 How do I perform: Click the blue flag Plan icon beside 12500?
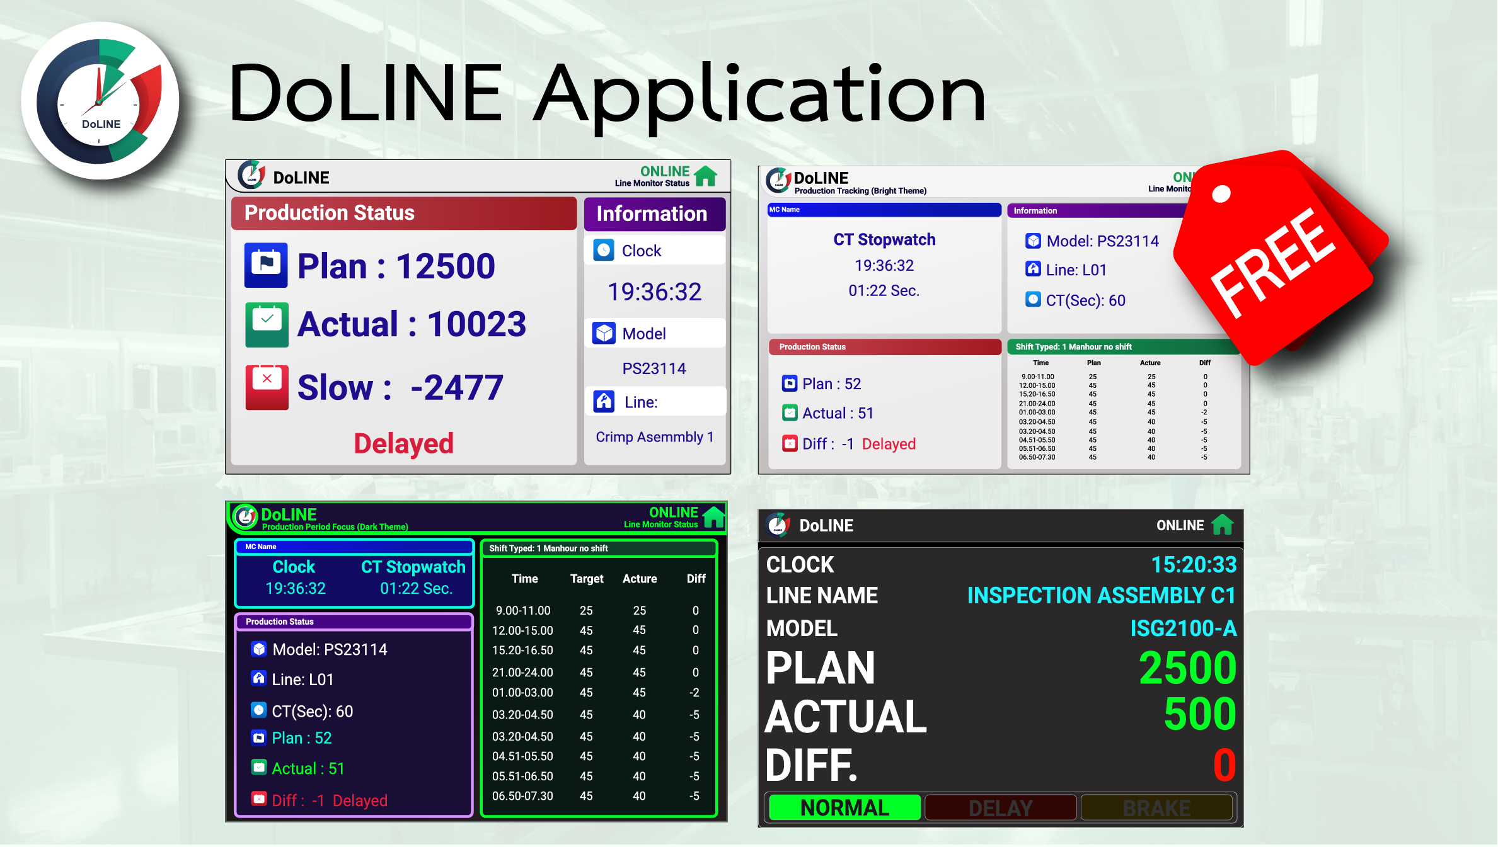point(266,264)
